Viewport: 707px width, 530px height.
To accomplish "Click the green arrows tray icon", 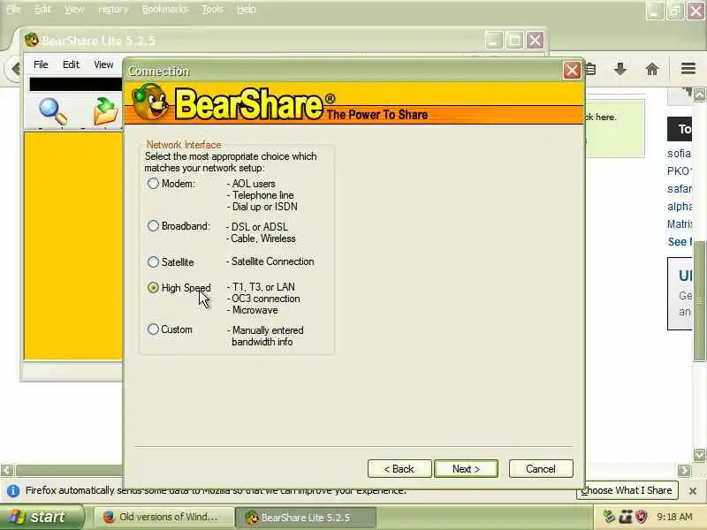I will point(609,517).
